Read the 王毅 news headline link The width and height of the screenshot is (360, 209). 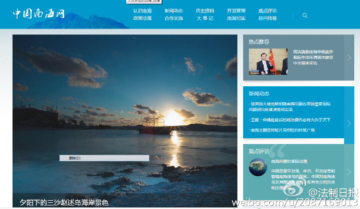(290, 120)
